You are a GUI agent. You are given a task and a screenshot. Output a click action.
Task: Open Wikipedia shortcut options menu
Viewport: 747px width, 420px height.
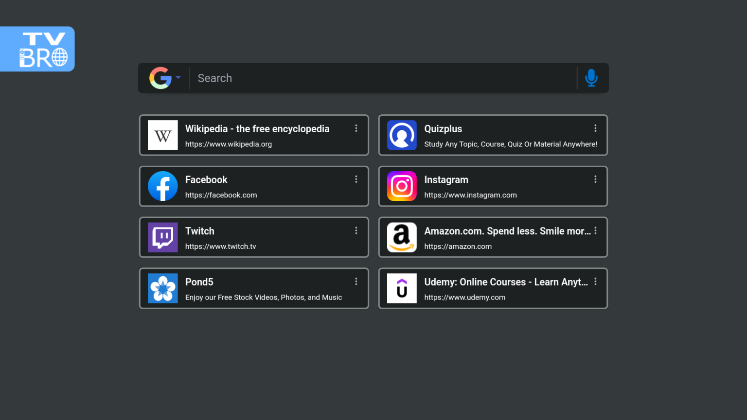coord(356,128)
